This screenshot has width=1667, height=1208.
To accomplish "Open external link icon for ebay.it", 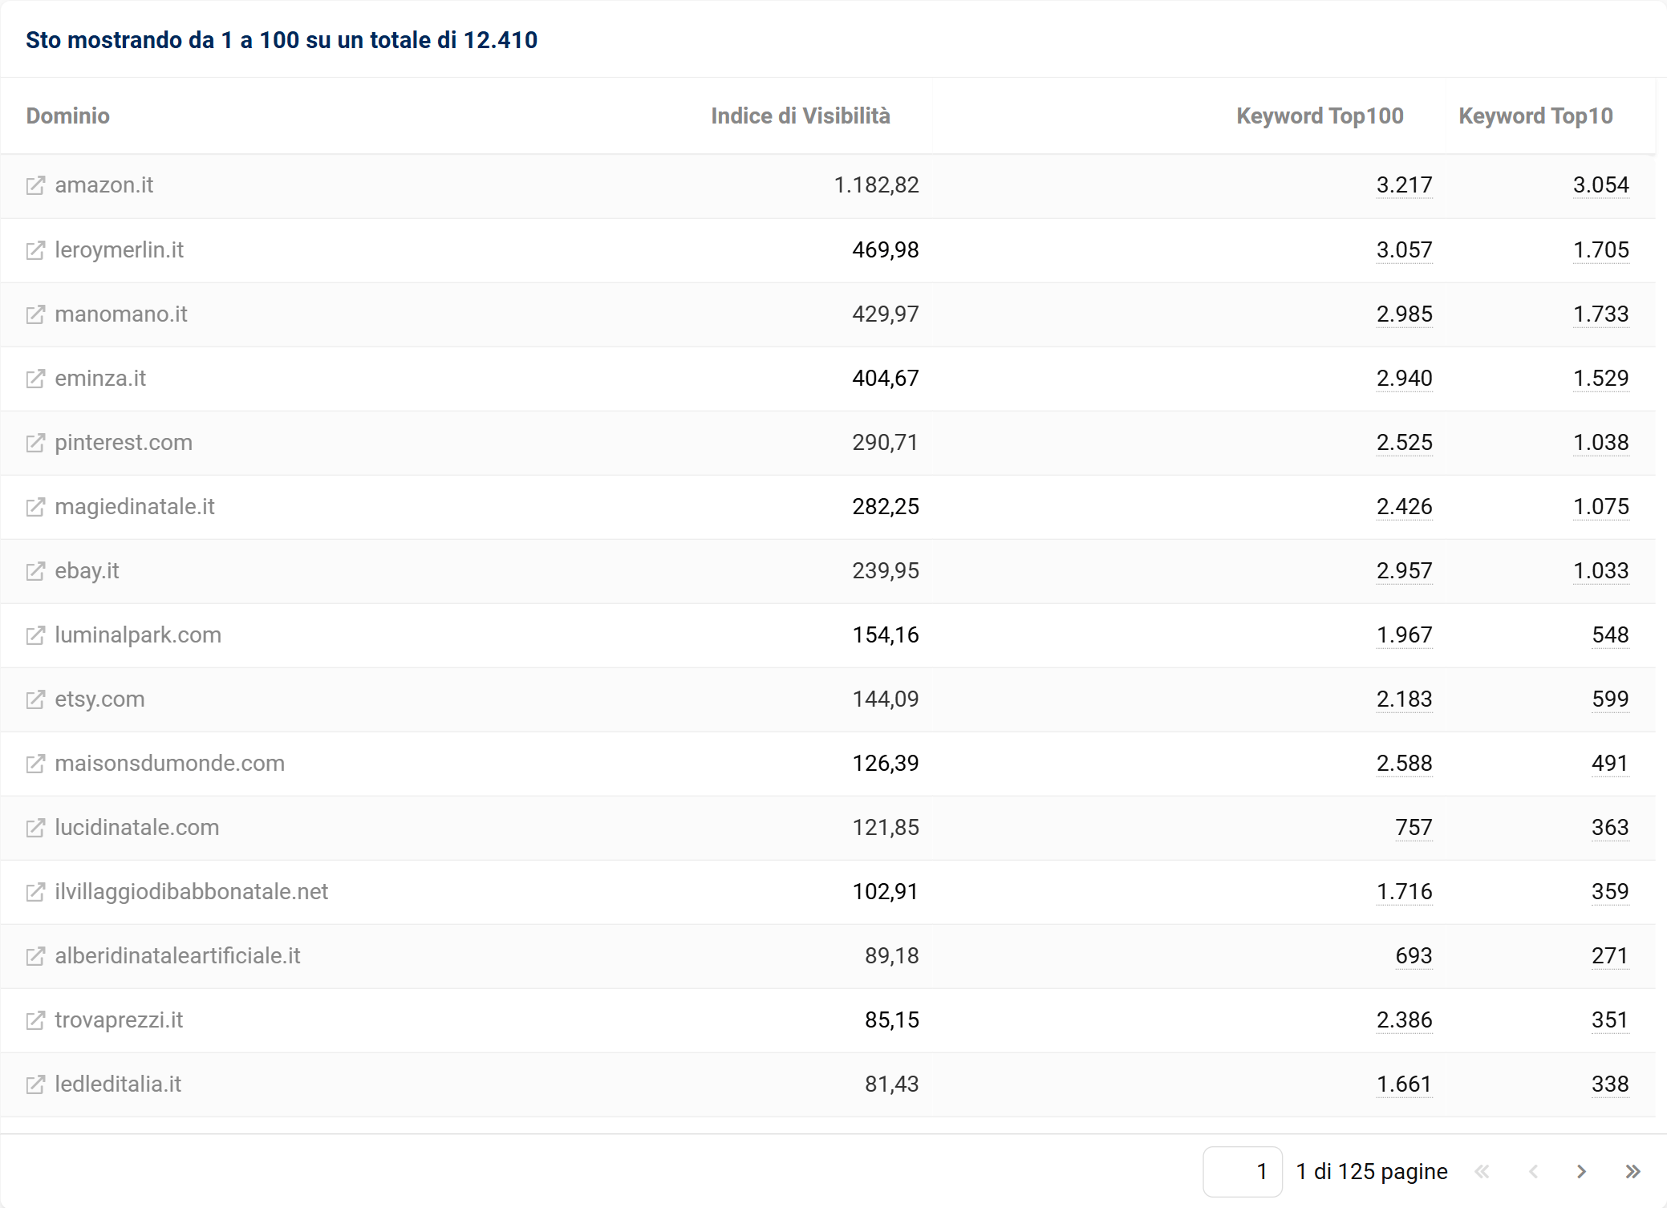I will click(35, 571).
